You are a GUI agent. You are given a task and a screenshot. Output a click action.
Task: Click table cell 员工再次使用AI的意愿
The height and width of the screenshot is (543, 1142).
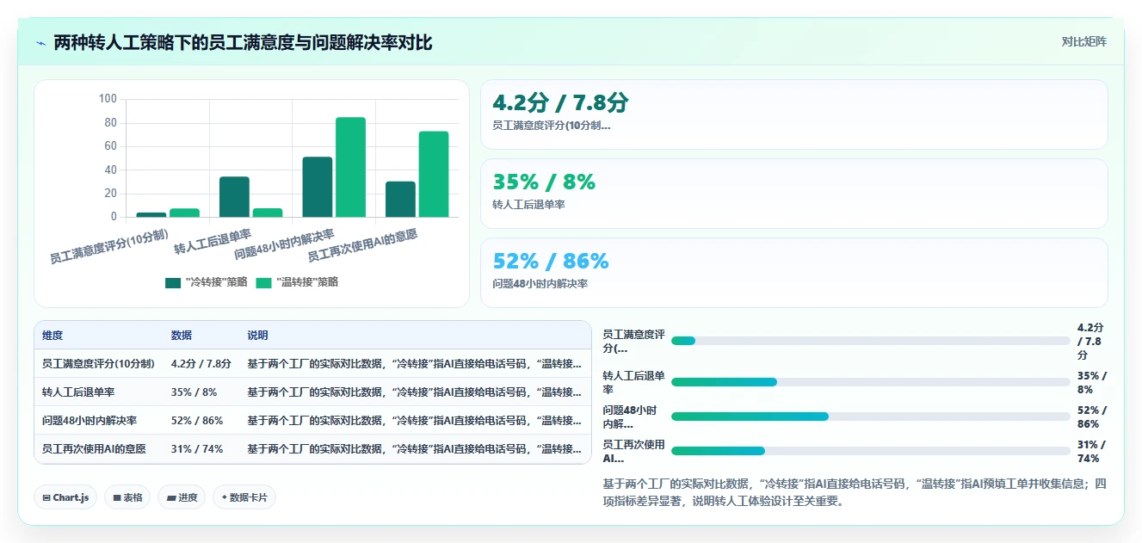click(x=94, y=449)
